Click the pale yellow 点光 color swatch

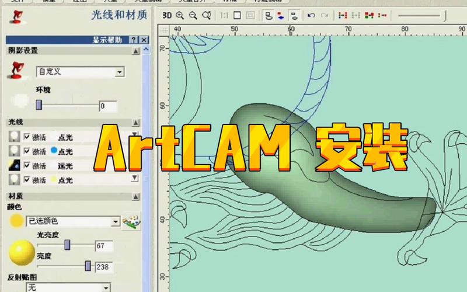(54, 179)
